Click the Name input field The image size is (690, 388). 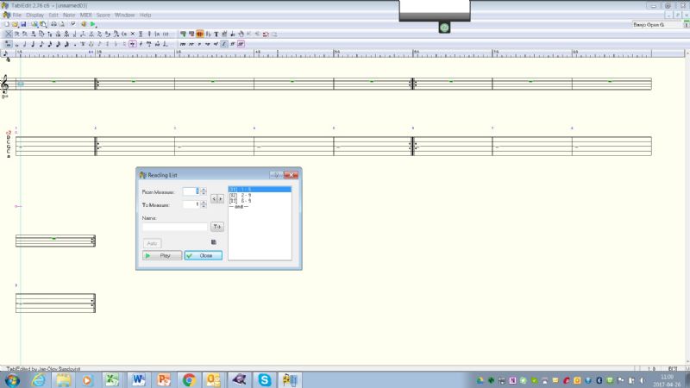tap(174, 227)
